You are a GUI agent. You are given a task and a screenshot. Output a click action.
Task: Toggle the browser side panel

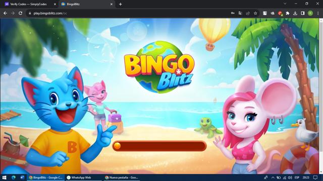coord(303,13)
